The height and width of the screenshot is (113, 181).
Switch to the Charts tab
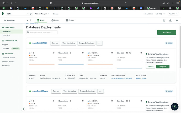[x=70, y=20]
